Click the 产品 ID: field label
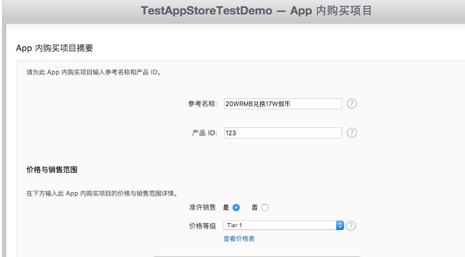 204,133
